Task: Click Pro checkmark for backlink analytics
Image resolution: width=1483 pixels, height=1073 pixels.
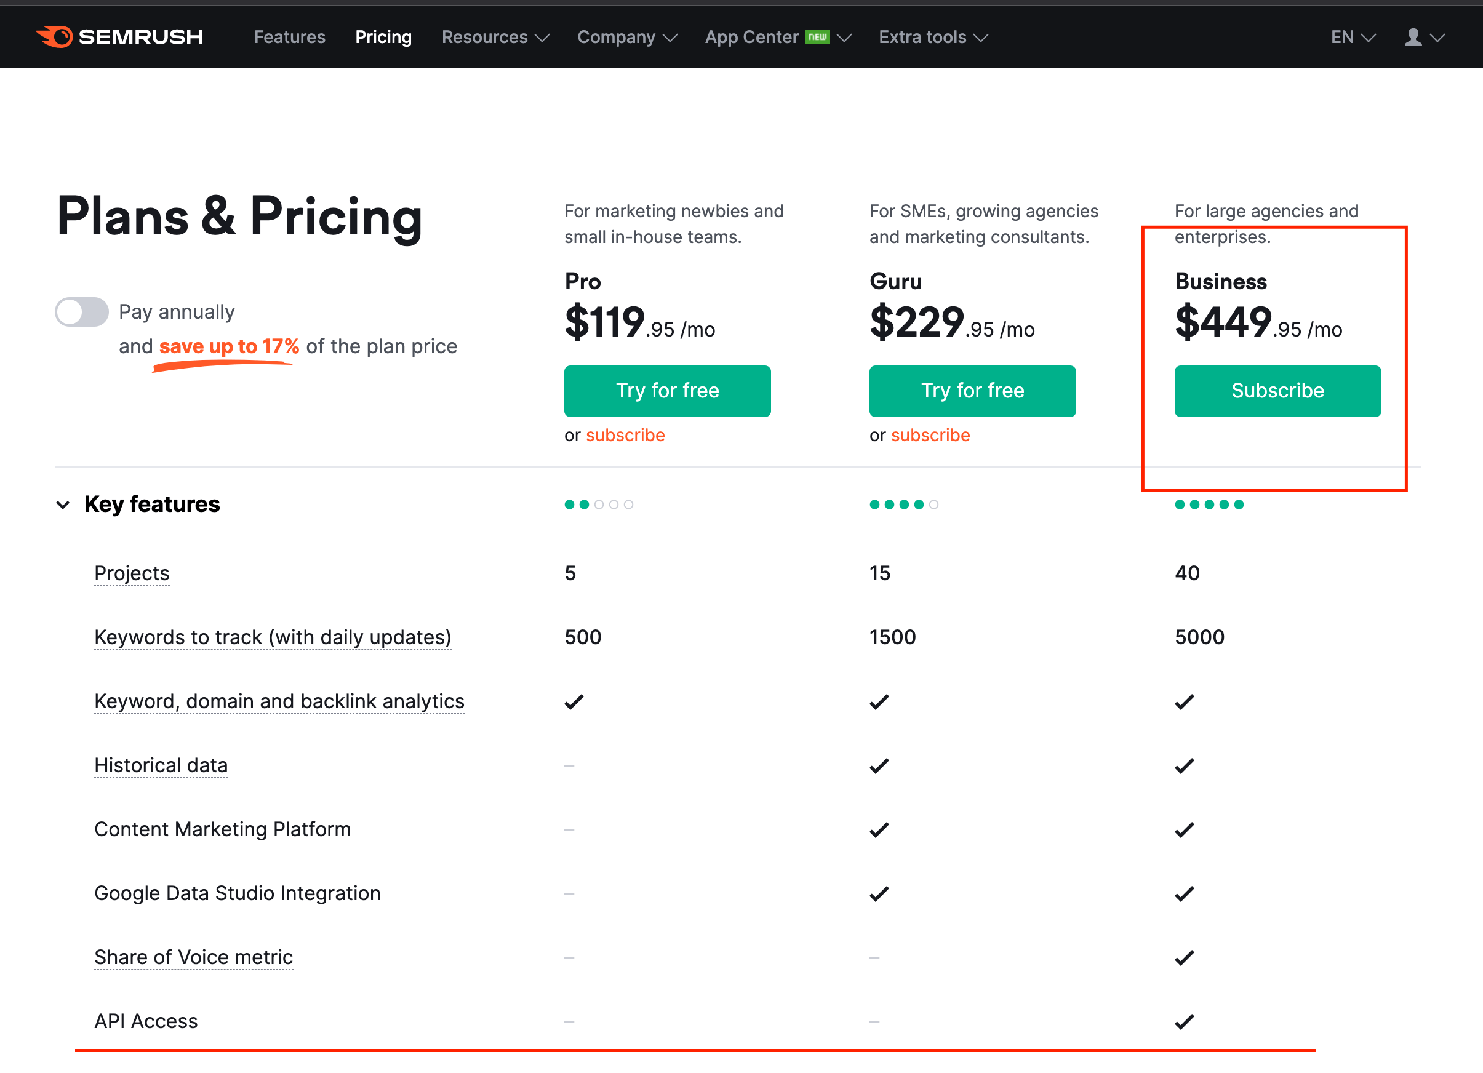Action: 574,701
